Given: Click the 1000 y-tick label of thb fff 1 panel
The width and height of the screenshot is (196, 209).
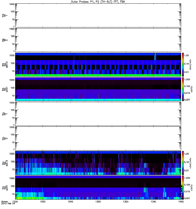Looking at the screenshot, I should point(12,4).
